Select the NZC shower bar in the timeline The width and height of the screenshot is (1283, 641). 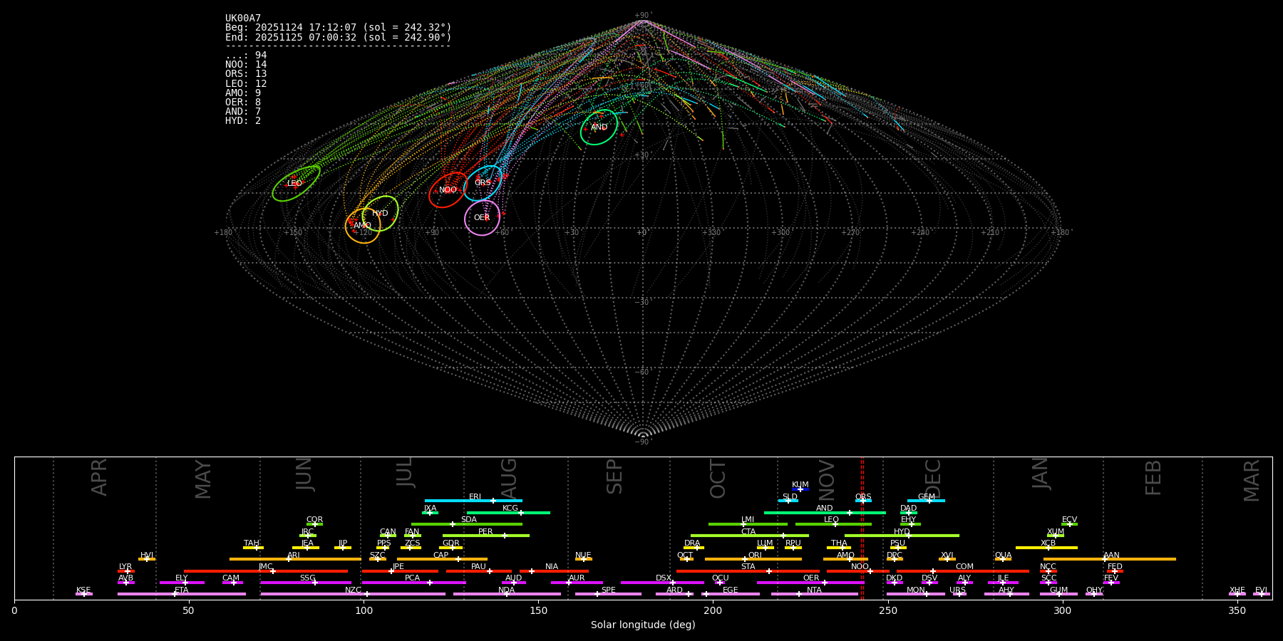pyautogui.click(x=353, y=594)
